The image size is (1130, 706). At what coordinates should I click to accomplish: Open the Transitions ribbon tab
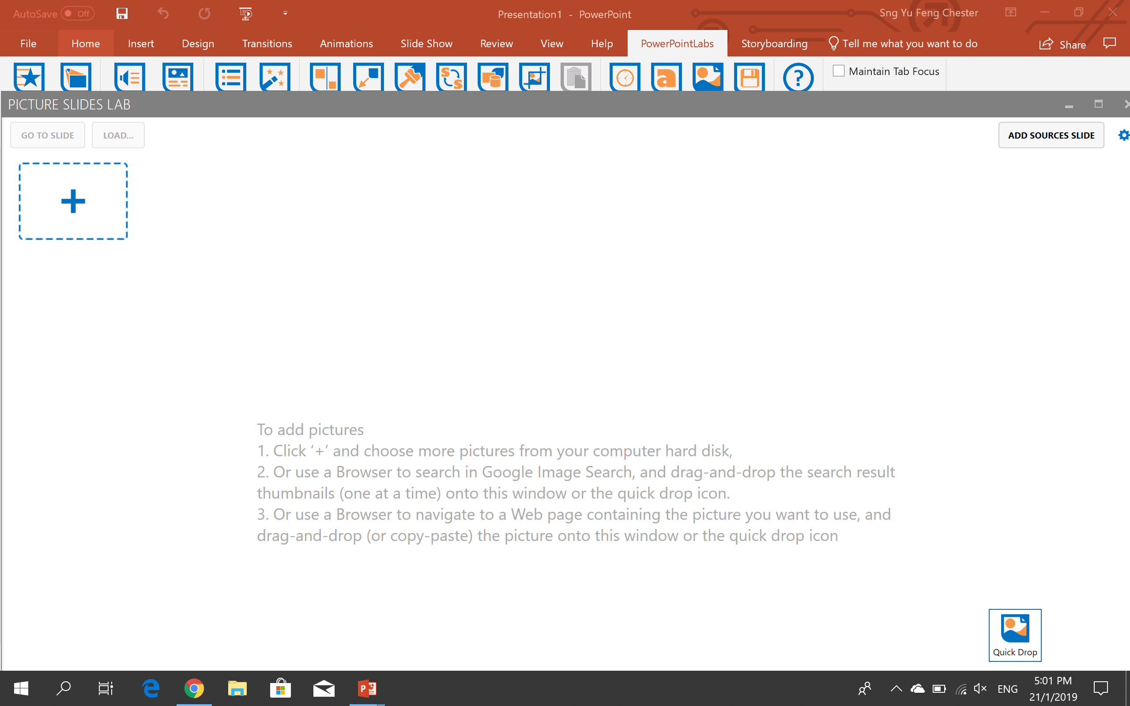click(267, 43)
